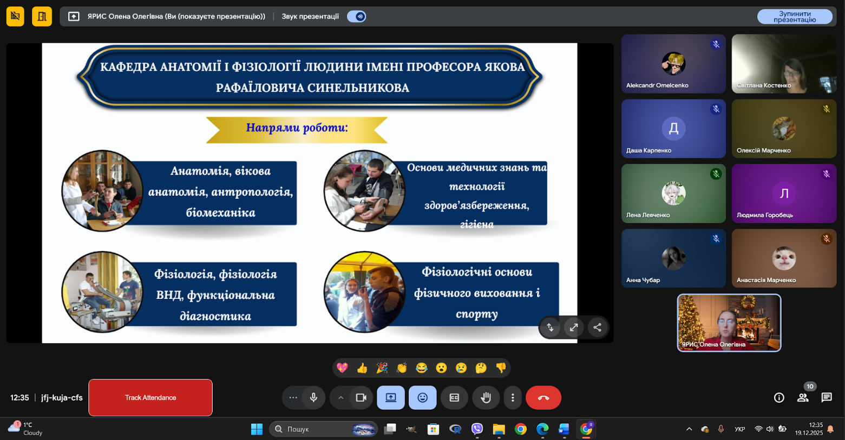
Task: Select Світлана Костенко's video tile
Action: pos(783,64)
